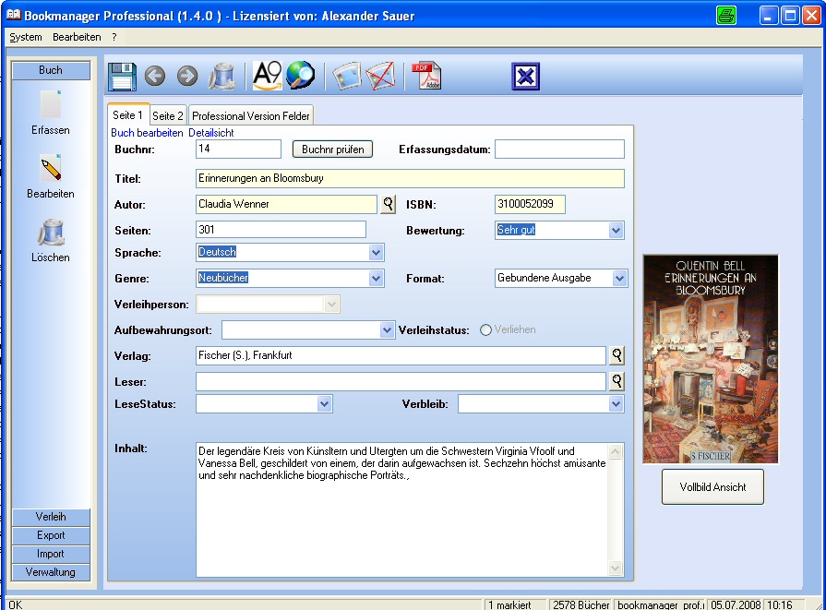Open the Sprache dropdown list

coord(376,252)
